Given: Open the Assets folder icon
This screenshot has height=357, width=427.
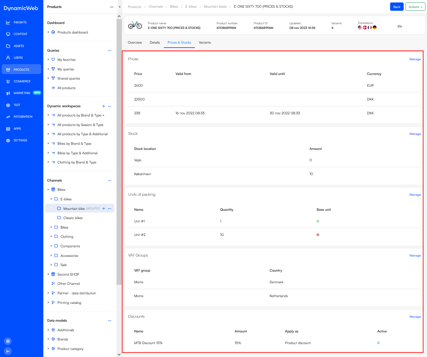Looking at the screenshot, I should click(8, 46).
